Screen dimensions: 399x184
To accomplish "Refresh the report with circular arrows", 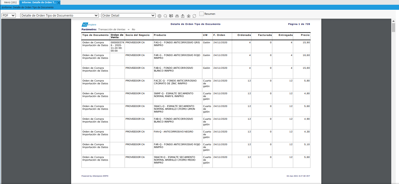I will [x=194, y=16].
